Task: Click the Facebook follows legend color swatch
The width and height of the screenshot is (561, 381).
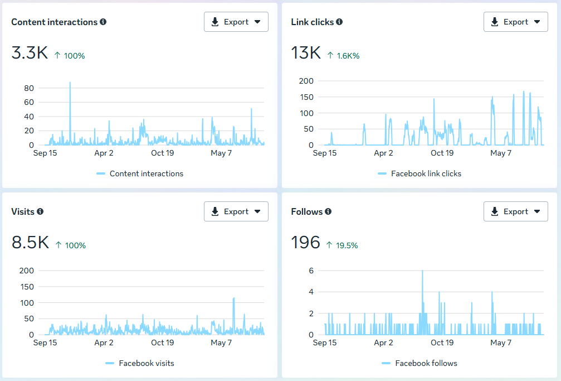Action: (x=386, y=363)
